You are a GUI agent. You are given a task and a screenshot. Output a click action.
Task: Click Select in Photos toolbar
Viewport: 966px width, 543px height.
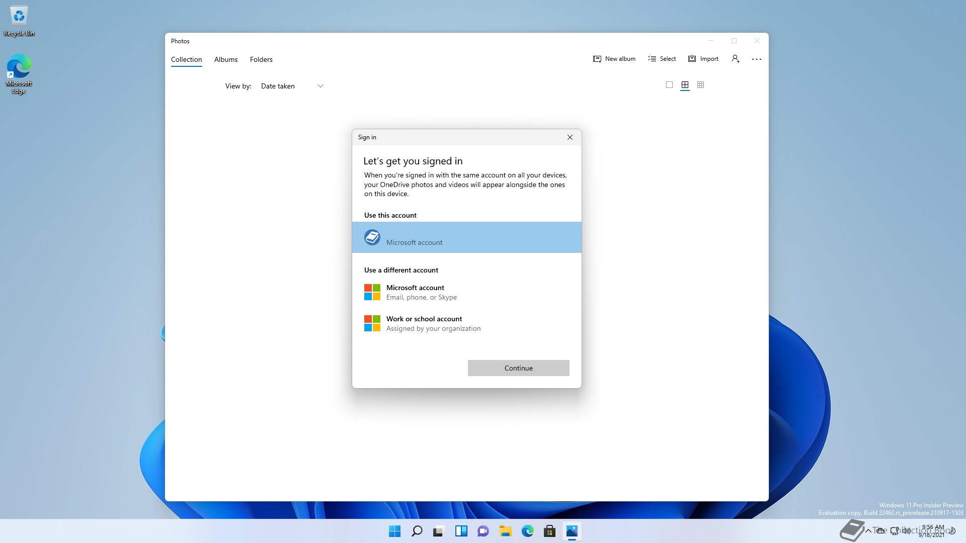coord(662,59)
